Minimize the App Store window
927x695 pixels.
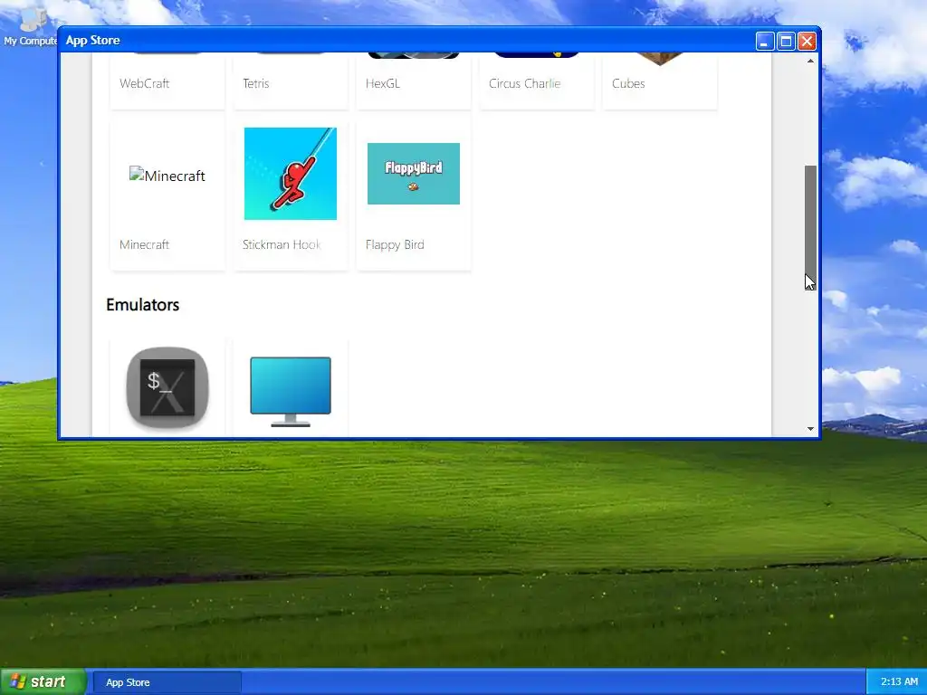coord(764,41)
